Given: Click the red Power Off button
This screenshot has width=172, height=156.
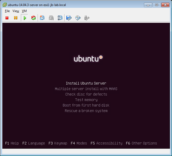Looking at the screenshot, I should pyautogui.click(x=7, y=18).
